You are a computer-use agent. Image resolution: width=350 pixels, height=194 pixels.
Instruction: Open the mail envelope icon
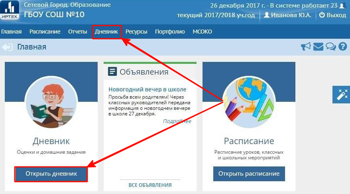point(318,47)
